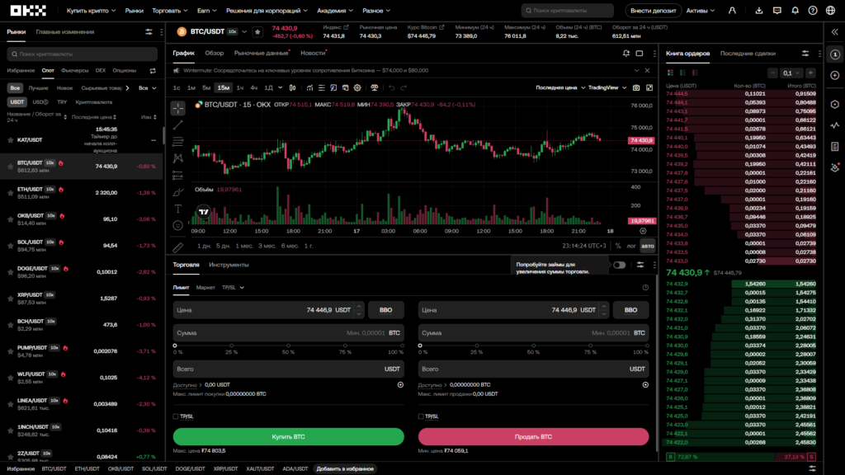Expand the Earn menu
The image size is (845, 475).
pyautogui.click(x=206, y=10)
